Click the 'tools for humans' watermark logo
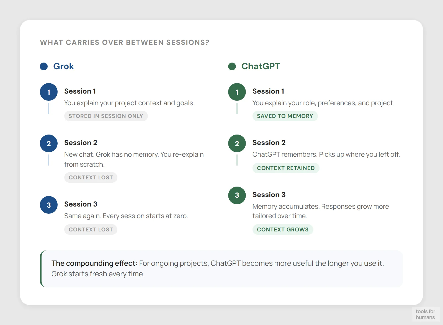Image resolution: width=443 pixels, height=325 pixels. click(x=425, y=314)
